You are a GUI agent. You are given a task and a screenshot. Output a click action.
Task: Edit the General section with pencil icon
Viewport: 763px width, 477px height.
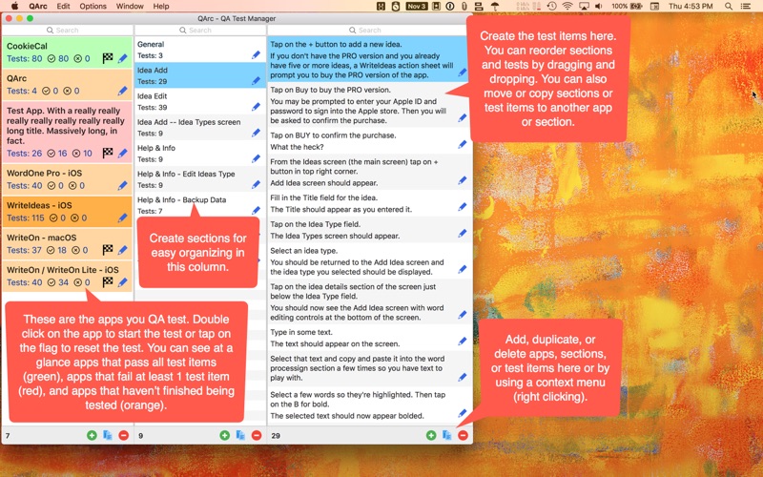tap(256, 55)
